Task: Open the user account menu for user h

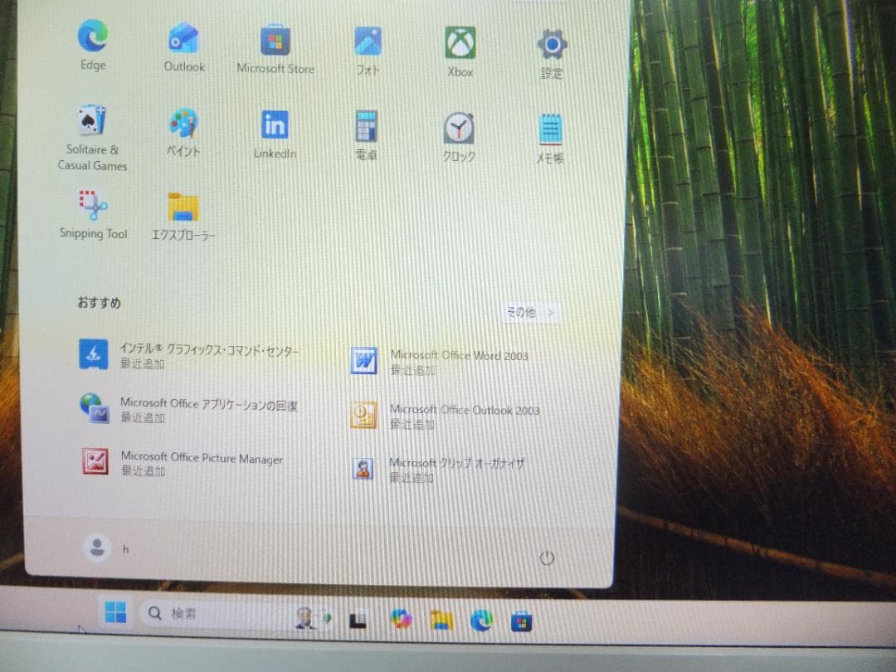Action: (x=98, y=548)
